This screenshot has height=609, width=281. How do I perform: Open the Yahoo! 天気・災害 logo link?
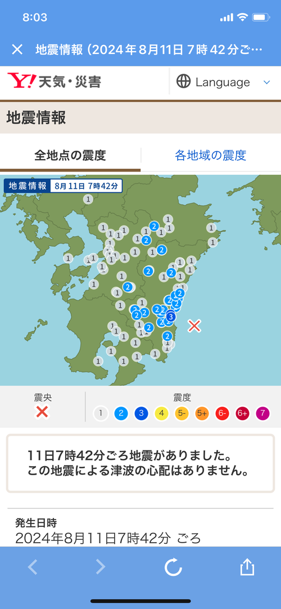(x=54, y=82)
